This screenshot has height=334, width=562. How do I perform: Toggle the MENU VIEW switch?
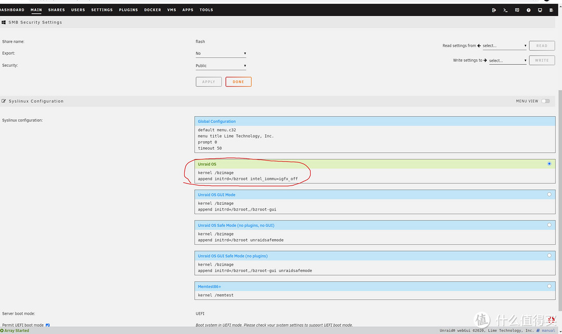(545, 101)
